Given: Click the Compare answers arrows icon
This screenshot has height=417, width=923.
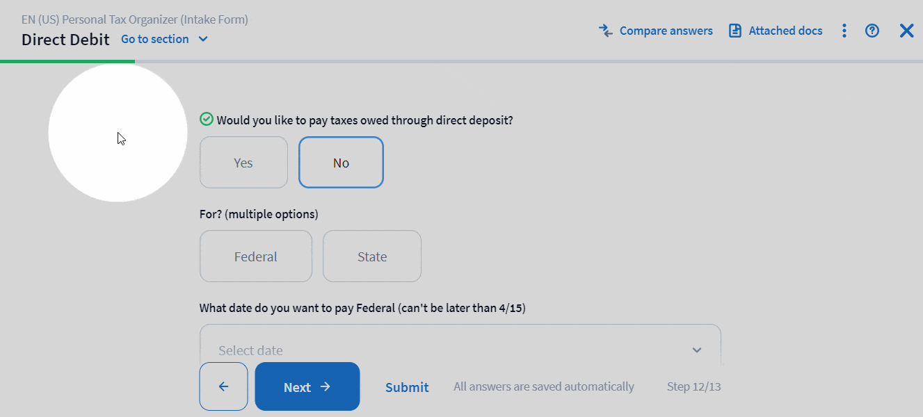Looking at the screenshot, I should point(606,31).
